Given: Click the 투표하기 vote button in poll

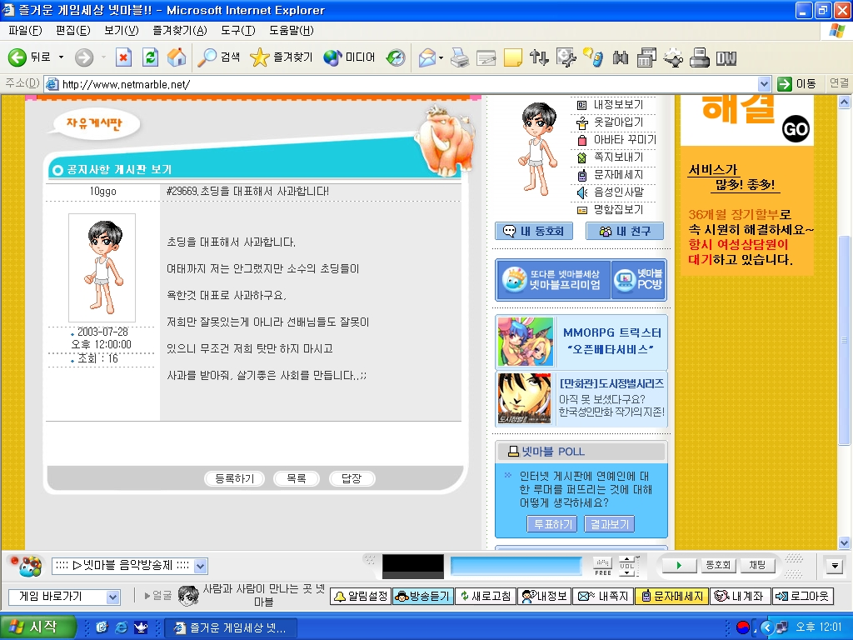Looking at the screenshot, I should click(x=551, y=524).
